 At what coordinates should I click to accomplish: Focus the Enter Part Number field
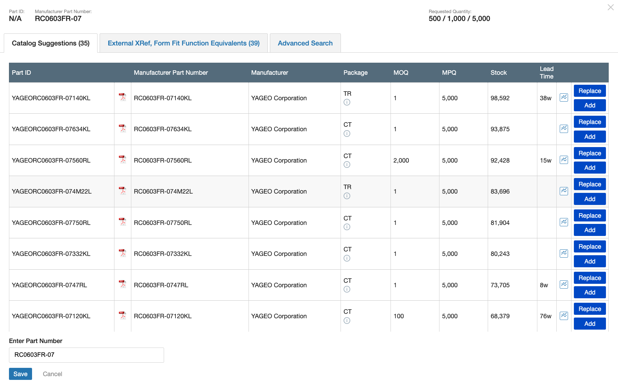point(86,355)
